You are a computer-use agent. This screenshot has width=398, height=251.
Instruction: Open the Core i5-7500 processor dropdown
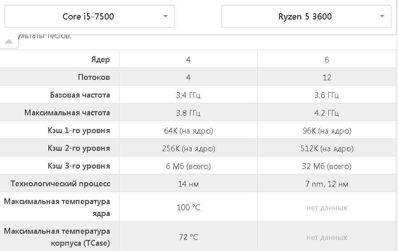[x=89, y=16]
